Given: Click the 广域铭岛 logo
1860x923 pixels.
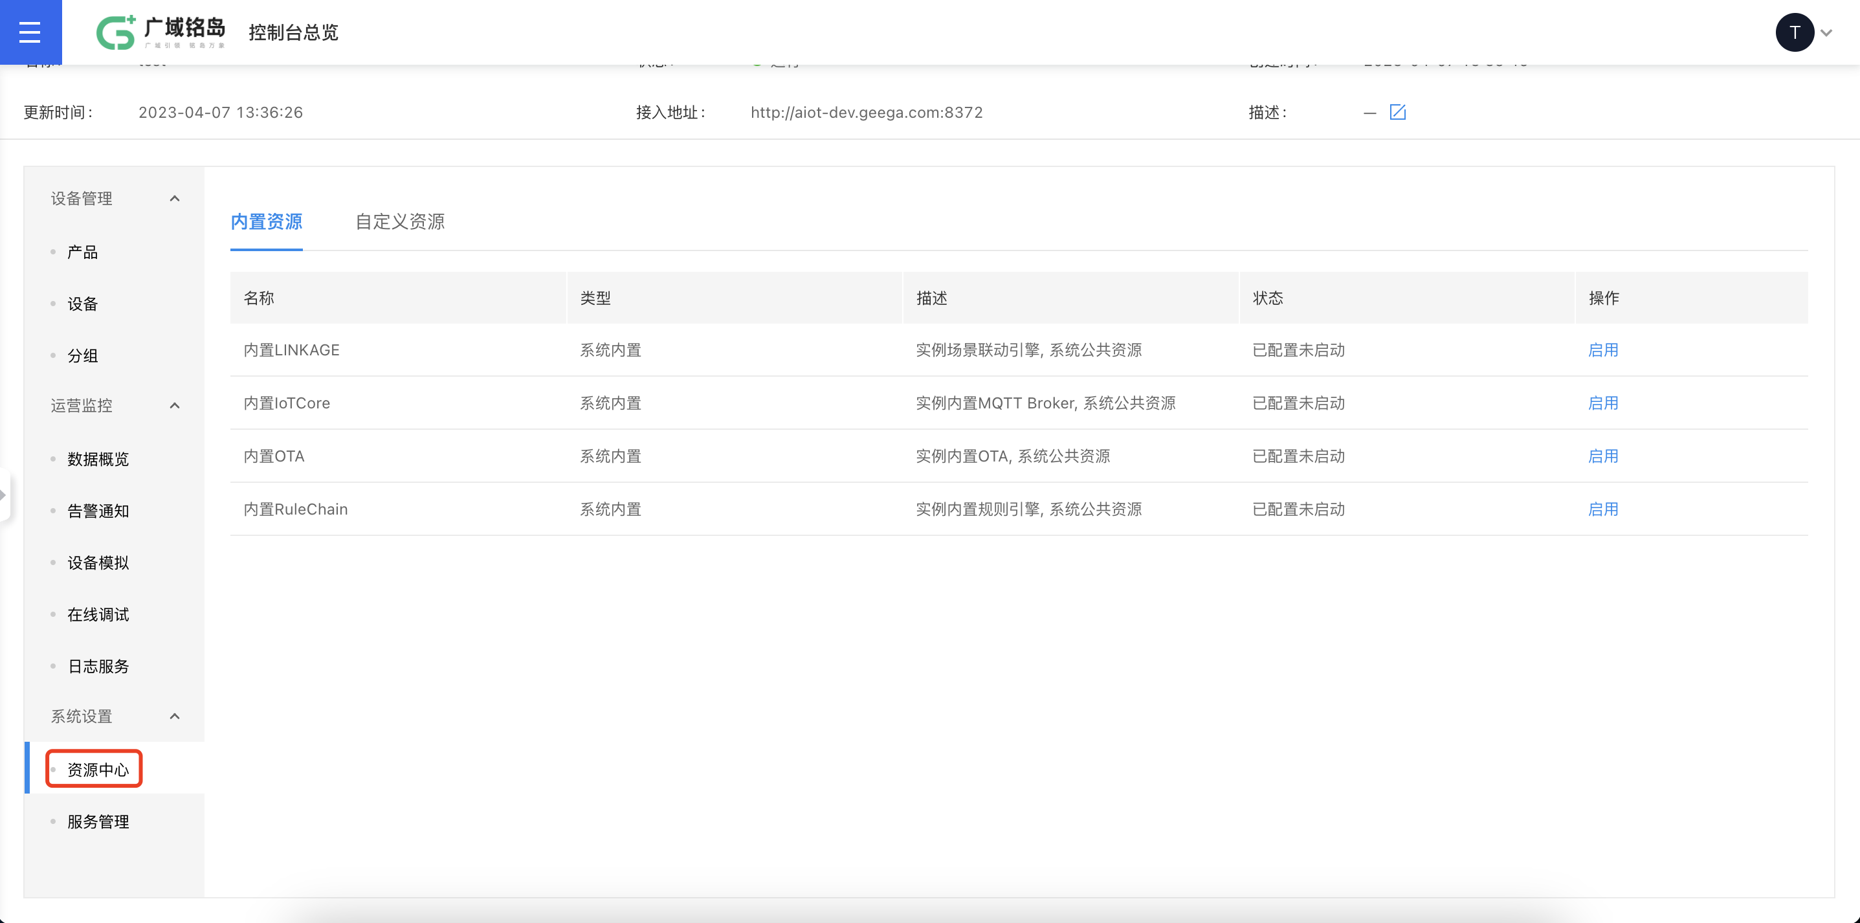Looking at the screenshot, I should point(161,32).
